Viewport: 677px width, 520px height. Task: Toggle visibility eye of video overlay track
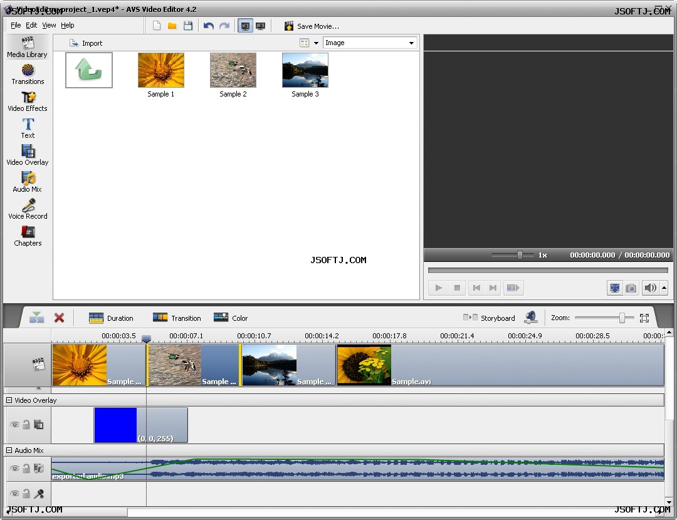pyautogui.click(x=14, y=425)
